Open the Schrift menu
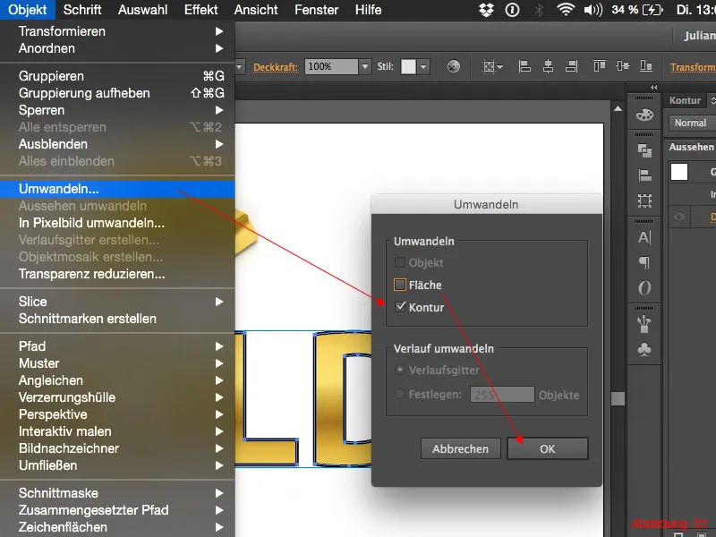This screenshot has height=537, width=716. point(82,10)
